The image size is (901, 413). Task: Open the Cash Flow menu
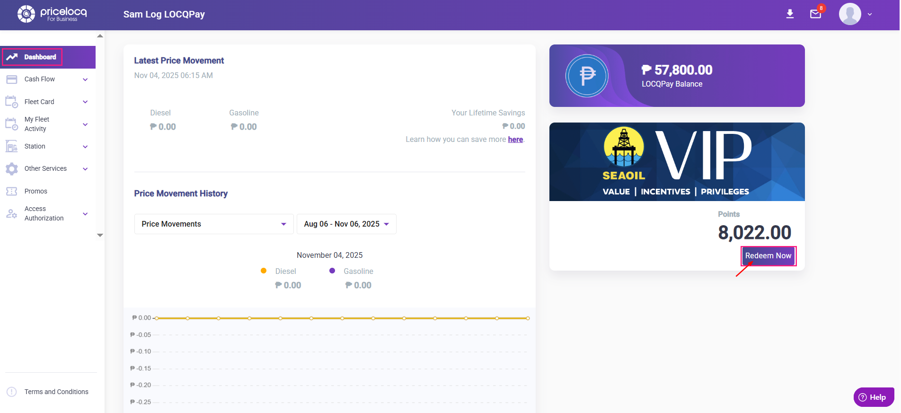[40, 79]
